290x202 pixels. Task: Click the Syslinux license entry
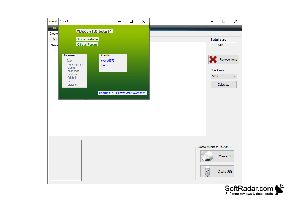click(73, 74)
